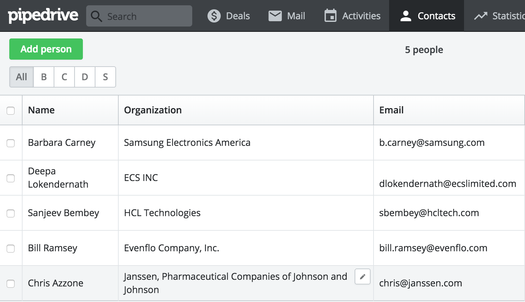Select Deepa Lokendernath's row checkbox

[x=11, y=178]
